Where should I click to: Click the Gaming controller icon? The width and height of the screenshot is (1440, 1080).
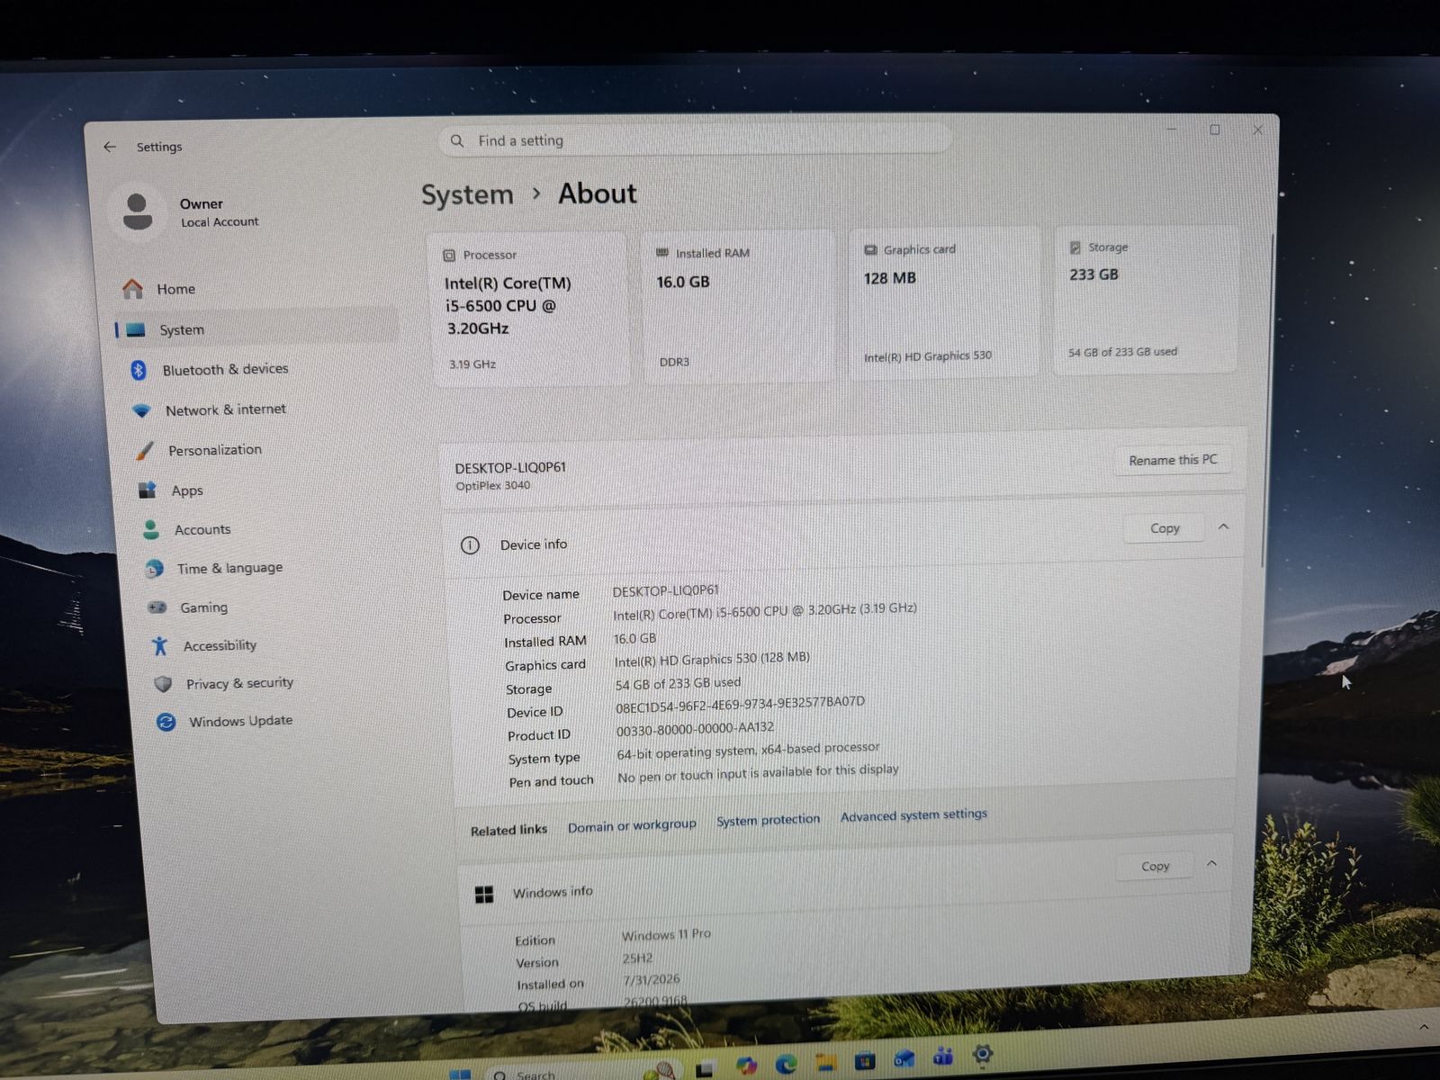click(x=157, y=607)
